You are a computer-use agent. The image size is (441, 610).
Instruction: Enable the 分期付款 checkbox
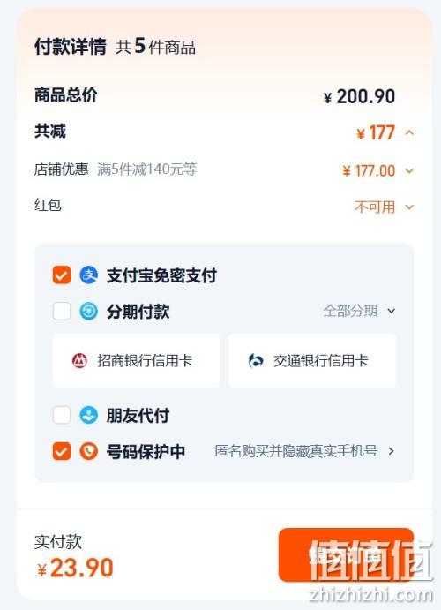click(62, 312)
